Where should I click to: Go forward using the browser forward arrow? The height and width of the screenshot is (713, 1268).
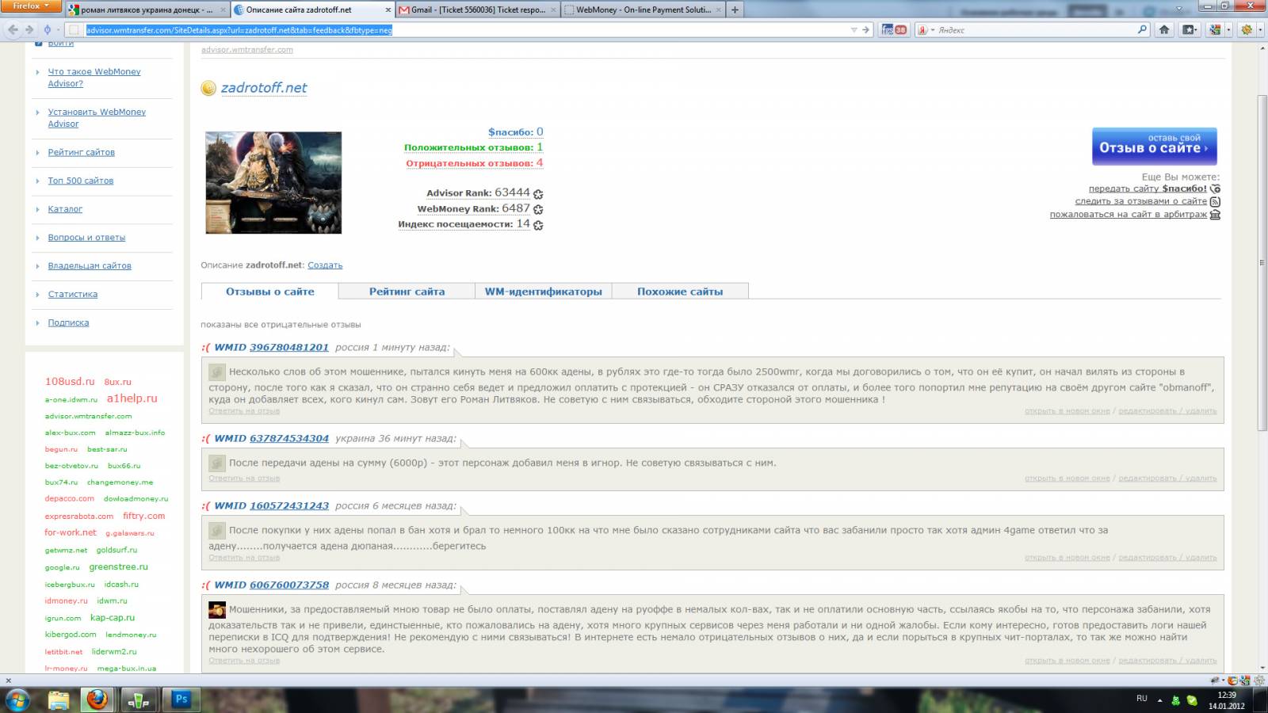click(x=29, y=29)
